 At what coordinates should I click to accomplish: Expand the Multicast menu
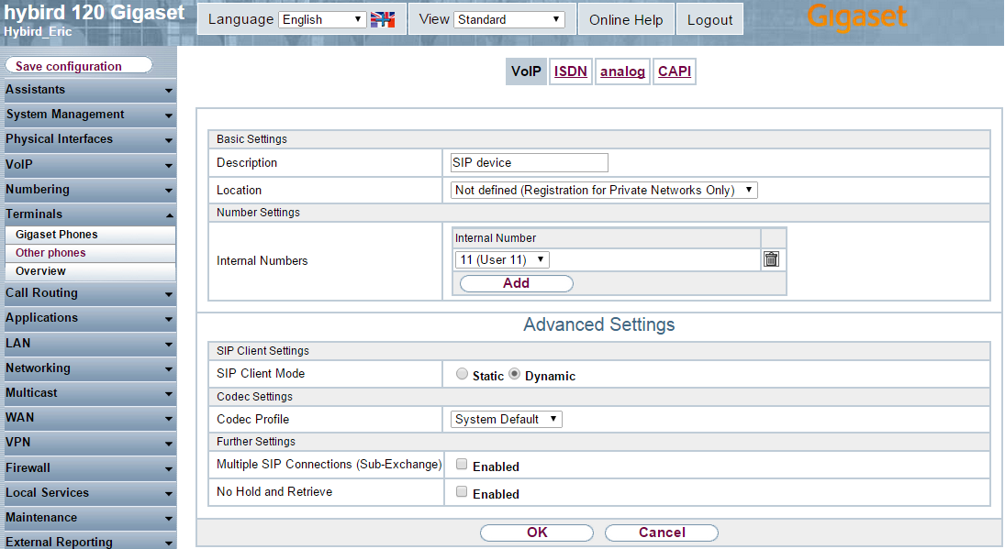point(89,393)
